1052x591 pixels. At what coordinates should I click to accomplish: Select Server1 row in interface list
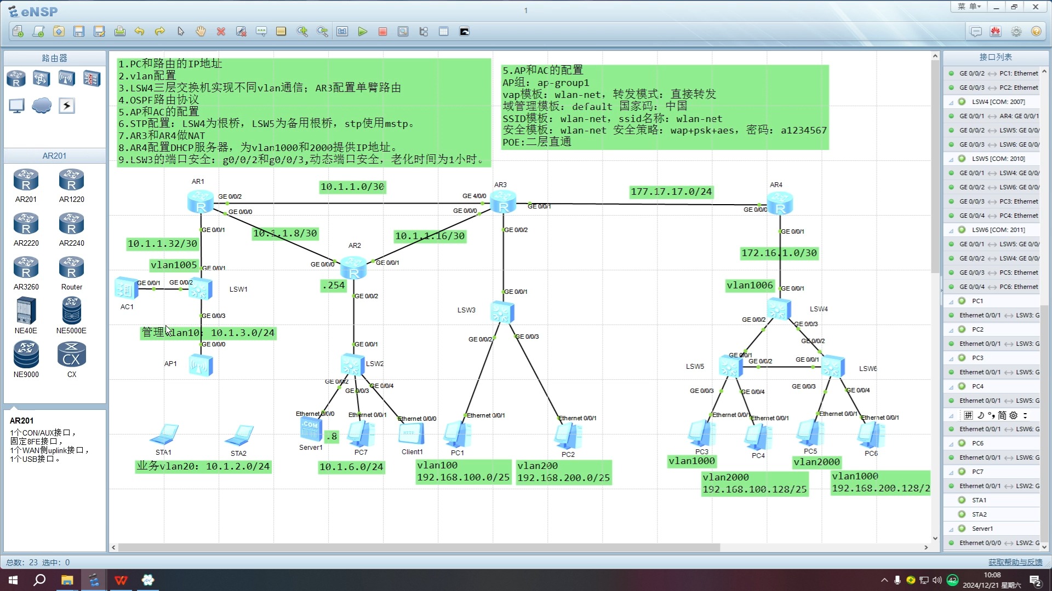pyautogui.click(x=992, y=529)
